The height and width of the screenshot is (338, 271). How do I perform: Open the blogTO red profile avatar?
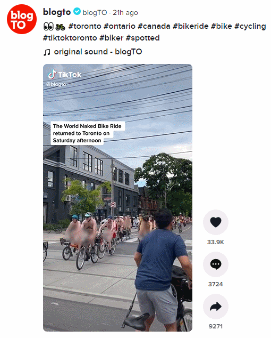22,19
